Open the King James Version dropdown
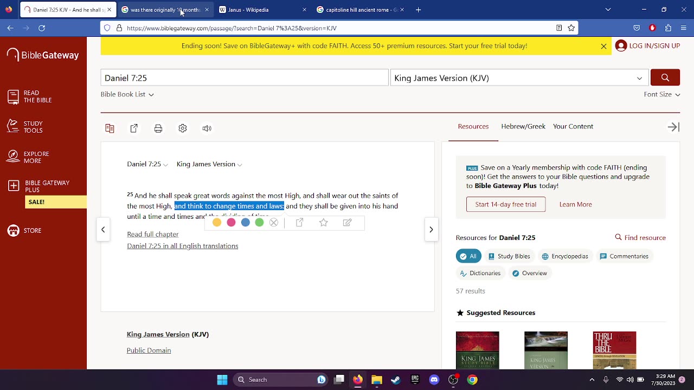The height and width of the screenshot is (390, 694). pyautogui.click(x=519, y=78)
